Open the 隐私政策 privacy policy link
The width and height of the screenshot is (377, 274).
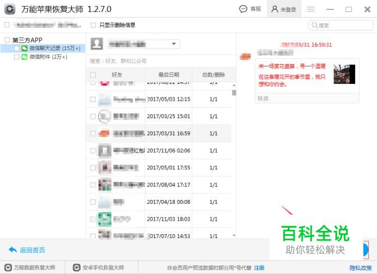(361, 268)
